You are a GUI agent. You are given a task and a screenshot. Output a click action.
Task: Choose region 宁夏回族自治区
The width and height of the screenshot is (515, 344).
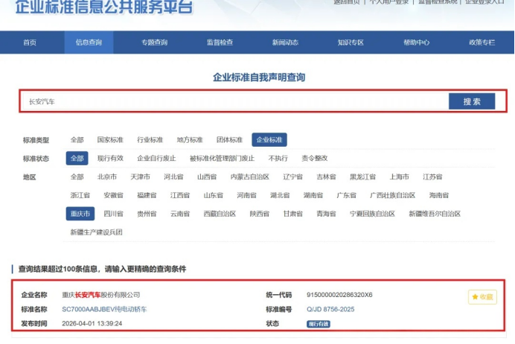click(x=372, y=214)
